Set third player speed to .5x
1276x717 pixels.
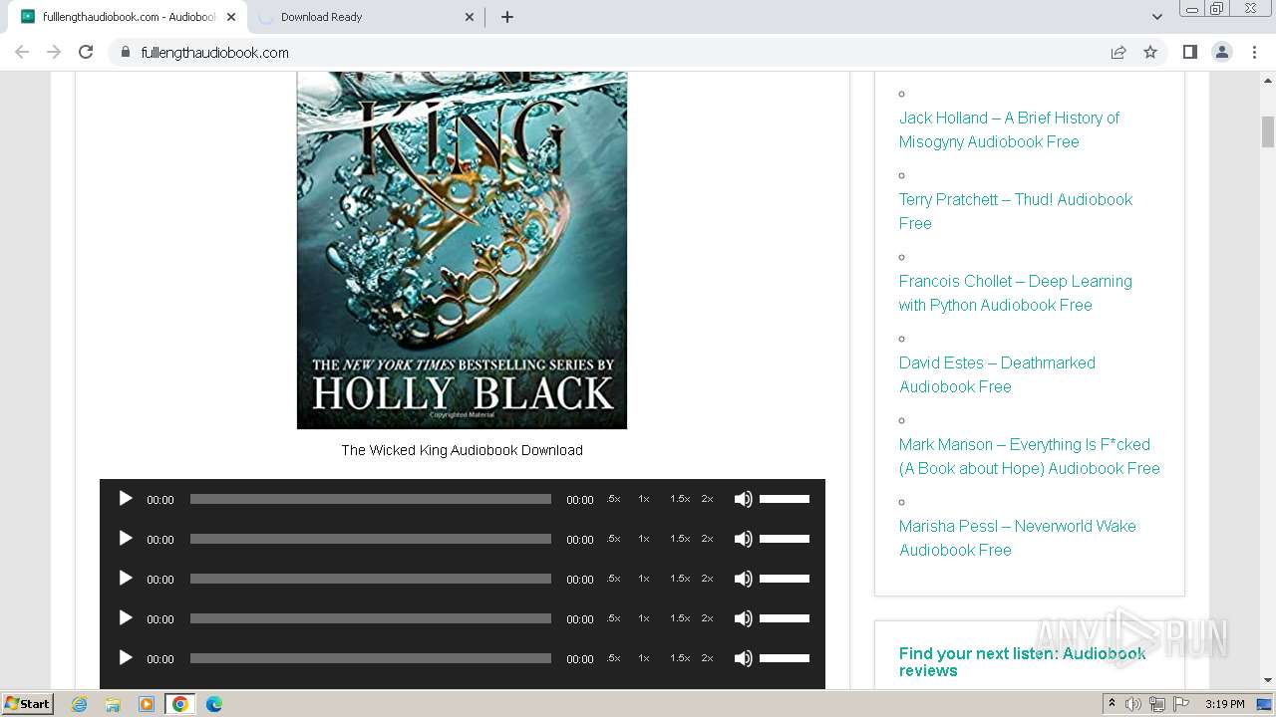pos(613,579)
